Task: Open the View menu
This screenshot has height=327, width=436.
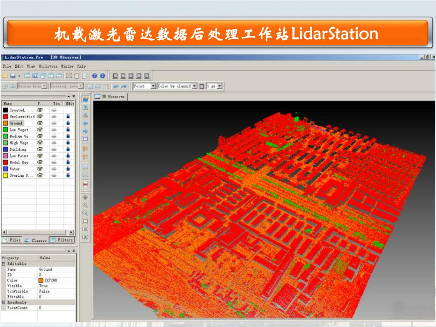Action: pos(31,66)
